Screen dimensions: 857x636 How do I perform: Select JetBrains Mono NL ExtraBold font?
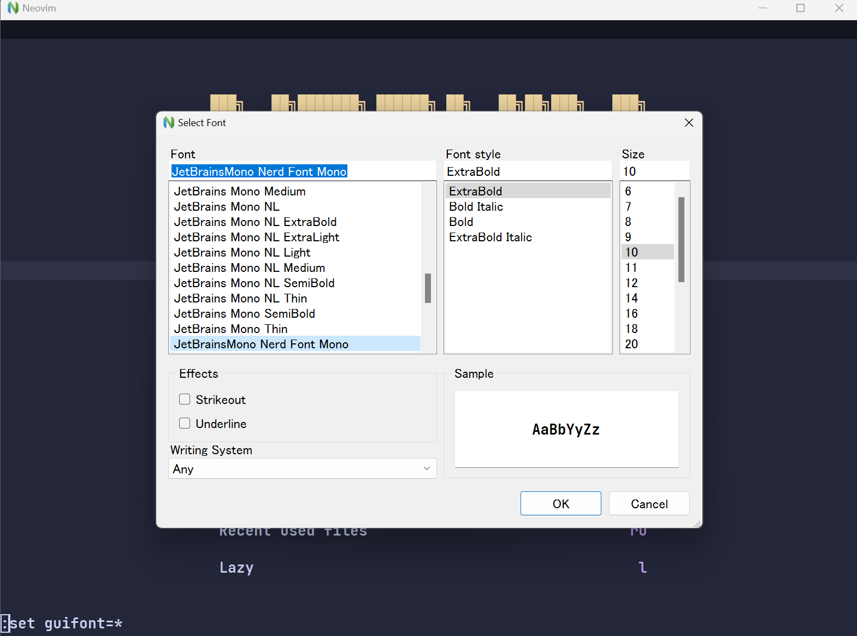(x=295, y=222)
